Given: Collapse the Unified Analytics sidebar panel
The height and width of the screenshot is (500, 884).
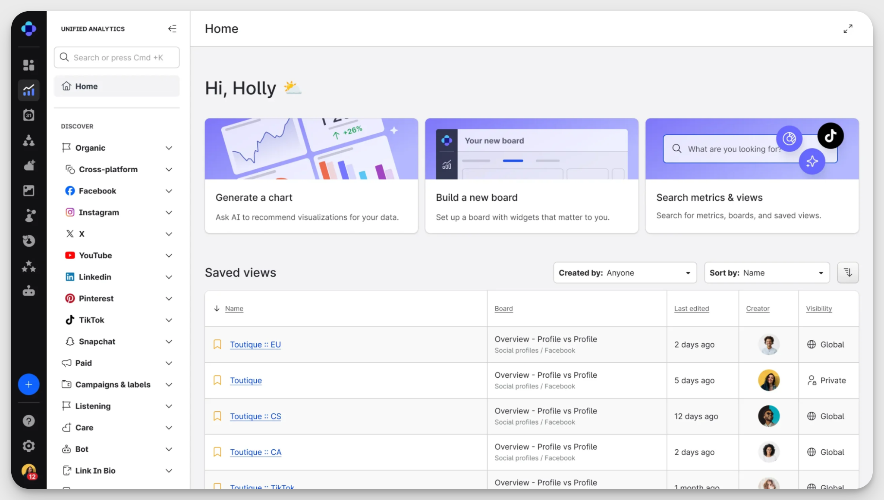Looking at the screenshot, I should (172, 29).
